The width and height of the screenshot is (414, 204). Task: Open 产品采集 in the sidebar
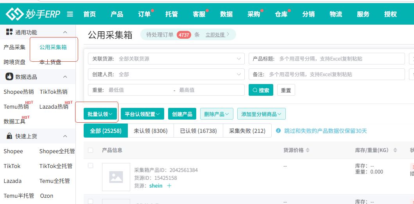click(x=14, y=47)
